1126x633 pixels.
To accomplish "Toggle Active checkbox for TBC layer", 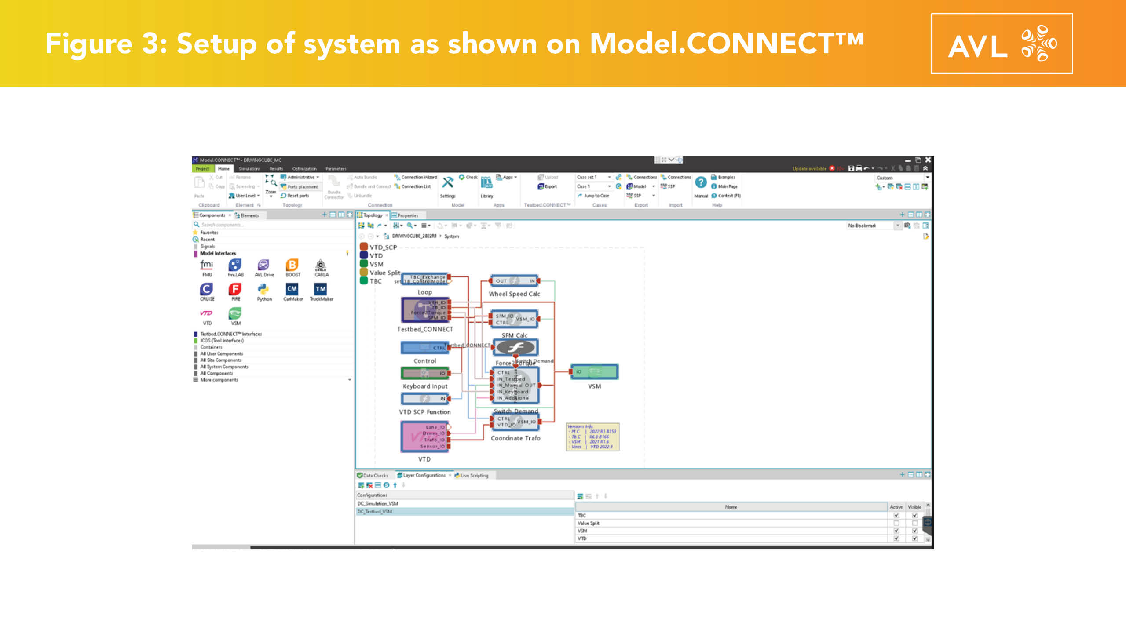I will [x=896, y=515].
